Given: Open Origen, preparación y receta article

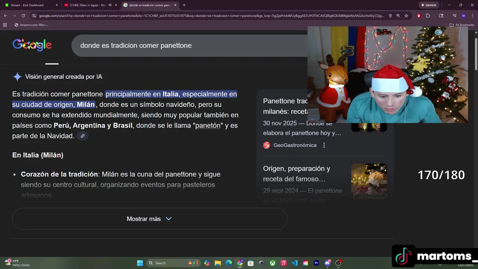Looking at the screenshot, I should point(297,174).
